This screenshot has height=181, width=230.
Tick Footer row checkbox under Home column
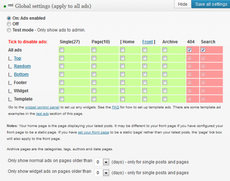[x=123, y=82]
